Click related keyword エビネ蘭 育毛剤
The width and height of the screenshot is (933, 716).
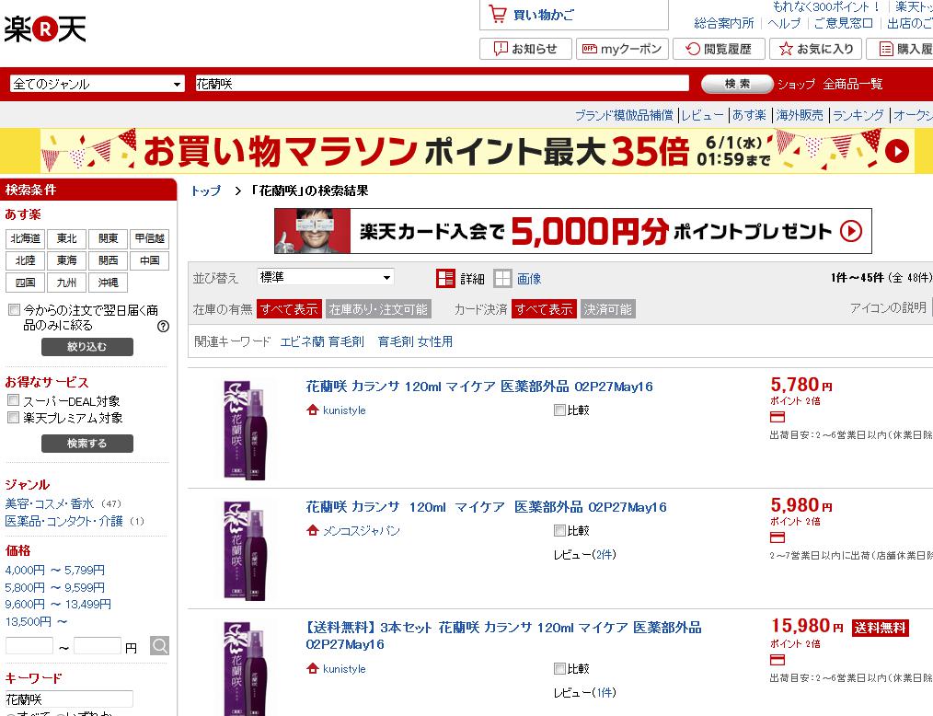322,341
